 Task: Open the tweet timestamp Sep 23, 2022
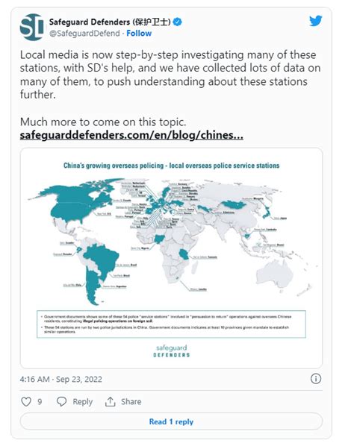[60, 379]
